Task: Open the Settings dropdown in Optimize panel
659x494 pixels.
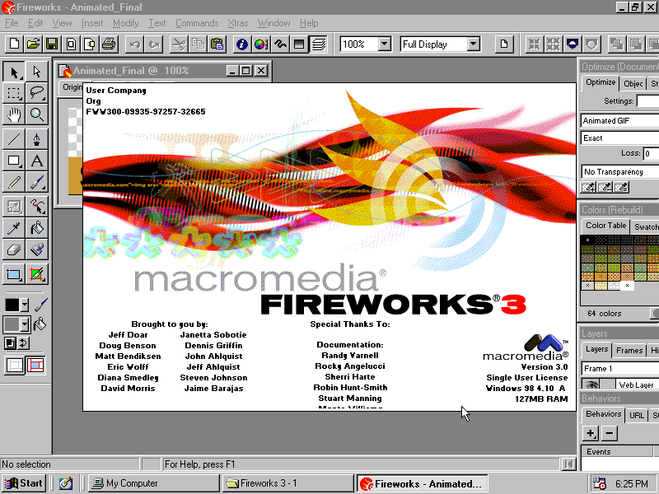Action: click(x=647, y=100)
